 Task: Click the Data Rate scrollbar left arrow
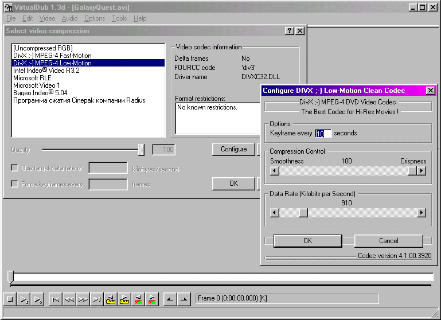click(x=275, y=213)
